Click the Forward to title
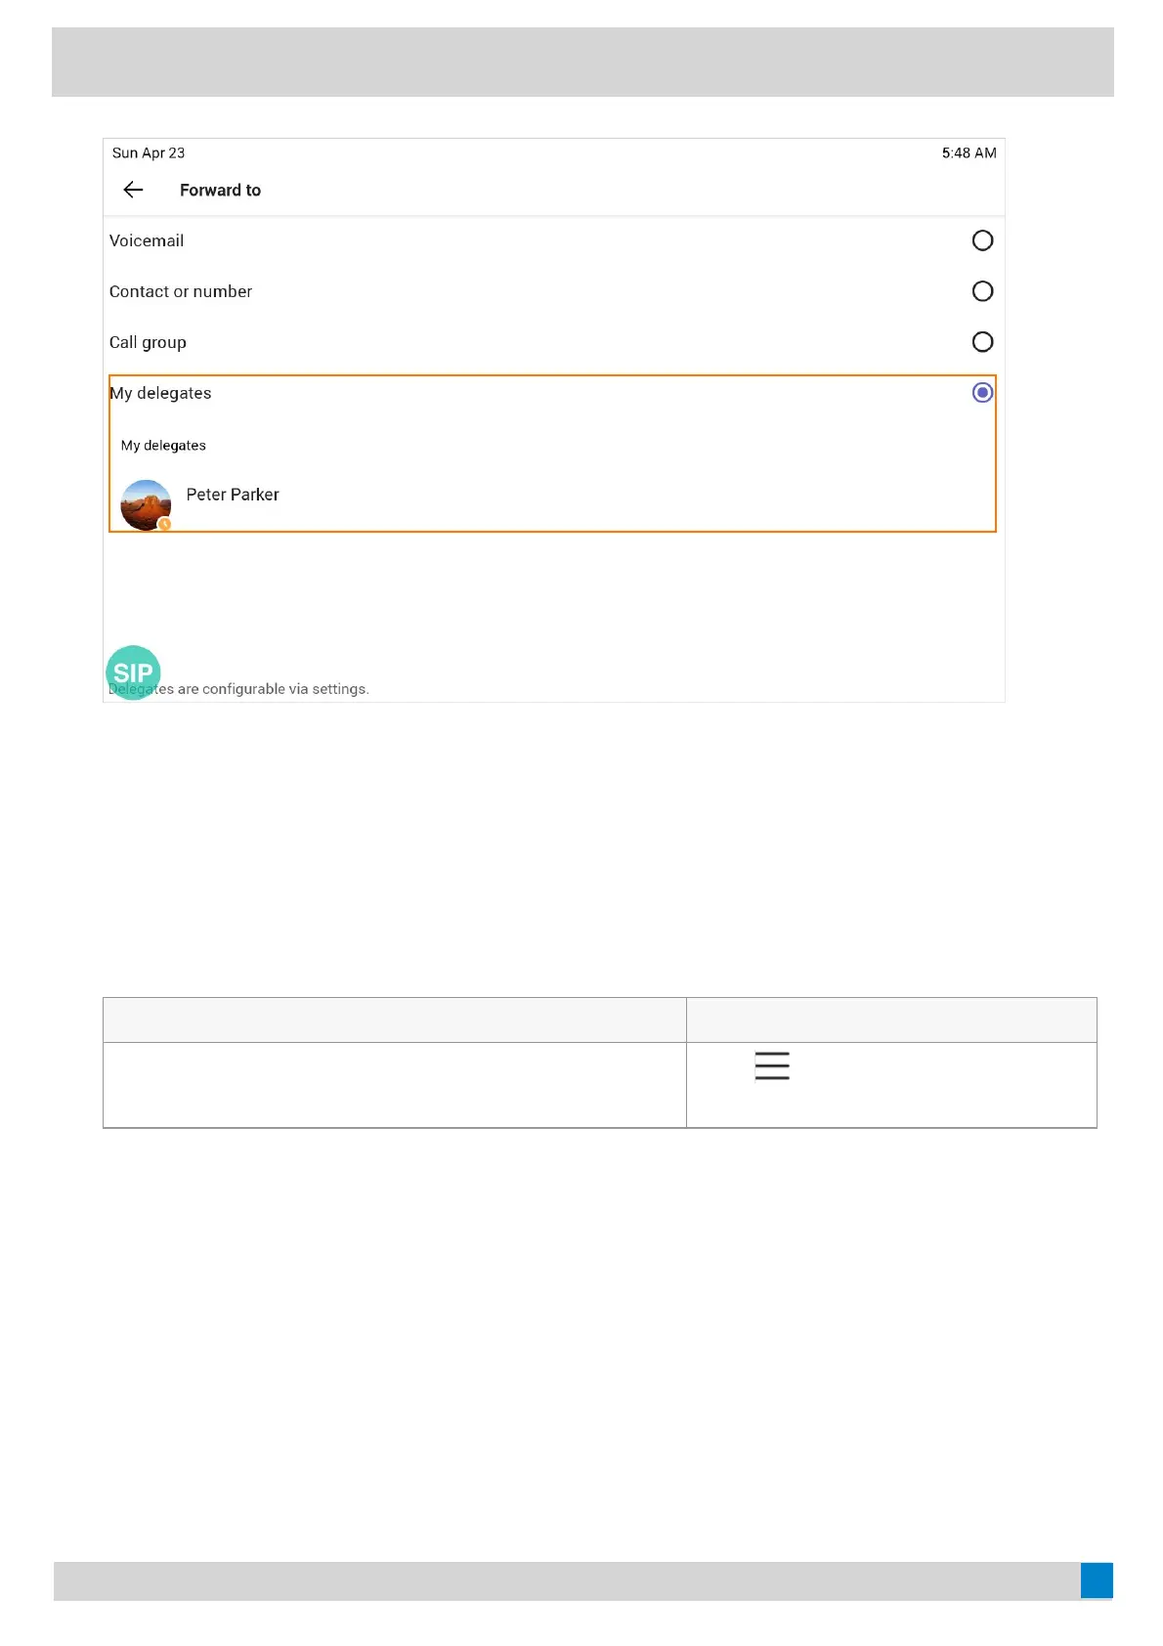 click(220, 191)
